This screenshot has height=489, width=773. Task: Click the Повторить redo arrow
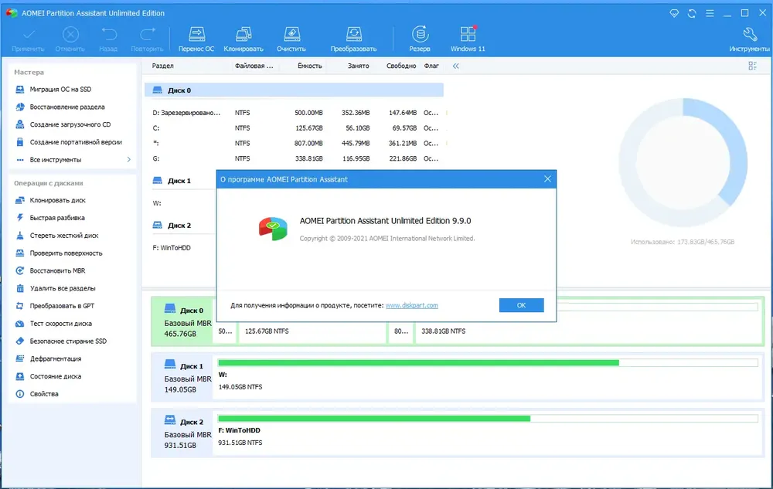147,39
